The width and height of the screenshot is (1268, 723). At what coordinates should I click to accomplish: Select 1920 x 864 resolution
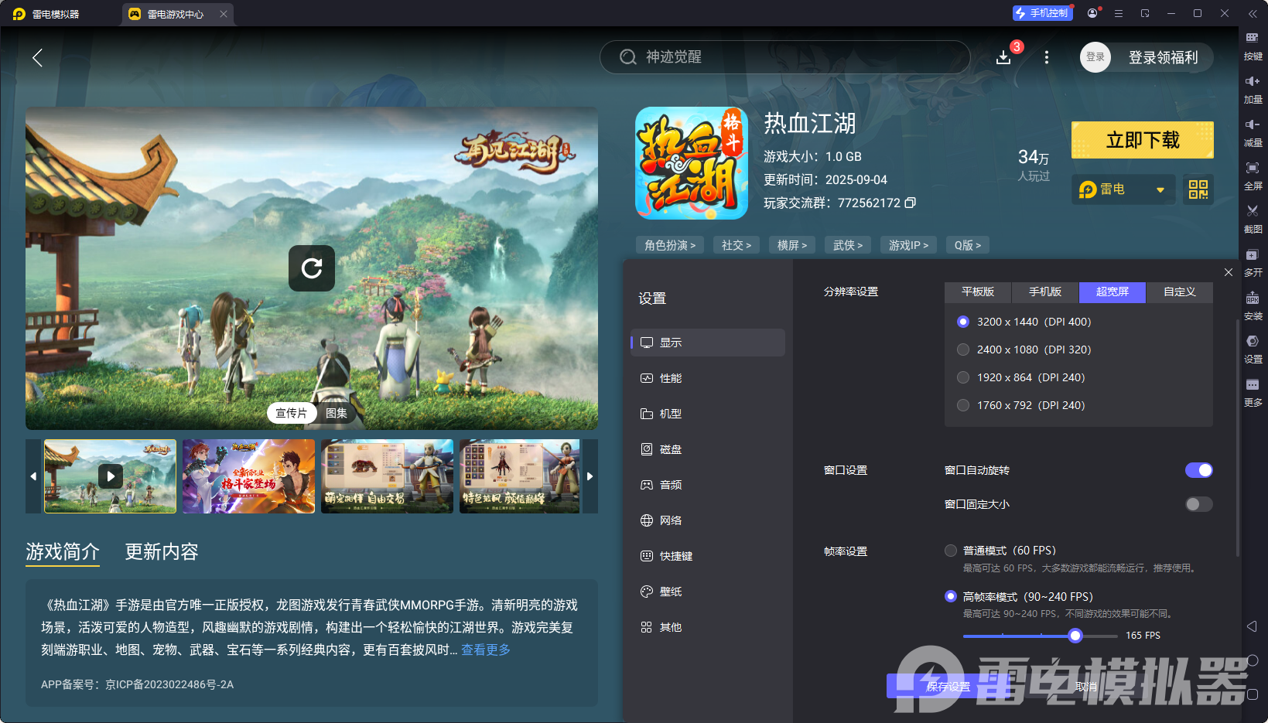(x=963, y=377)
